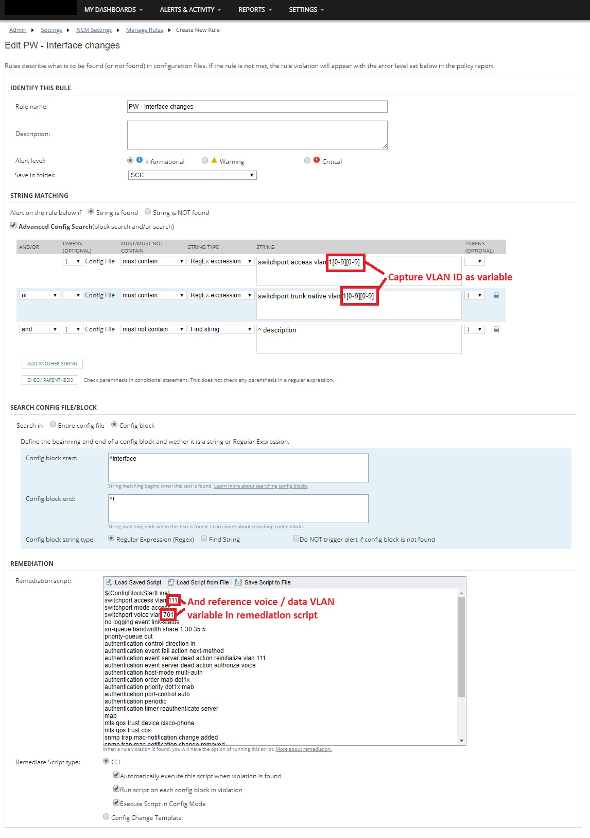Open REPORTS menu
Screen dimensions: 590x838
(255, 10)
